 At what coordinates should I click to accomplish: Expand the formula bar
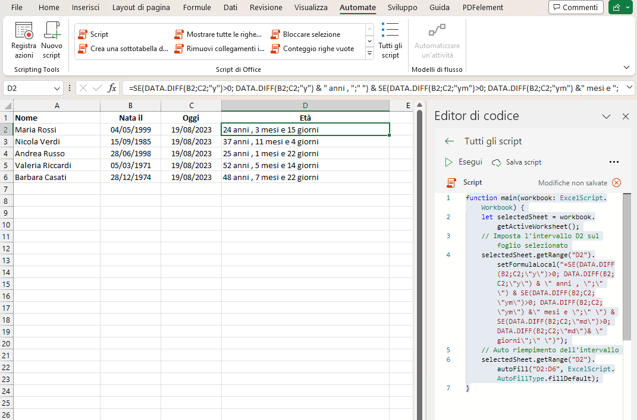(x=629, y=87)
